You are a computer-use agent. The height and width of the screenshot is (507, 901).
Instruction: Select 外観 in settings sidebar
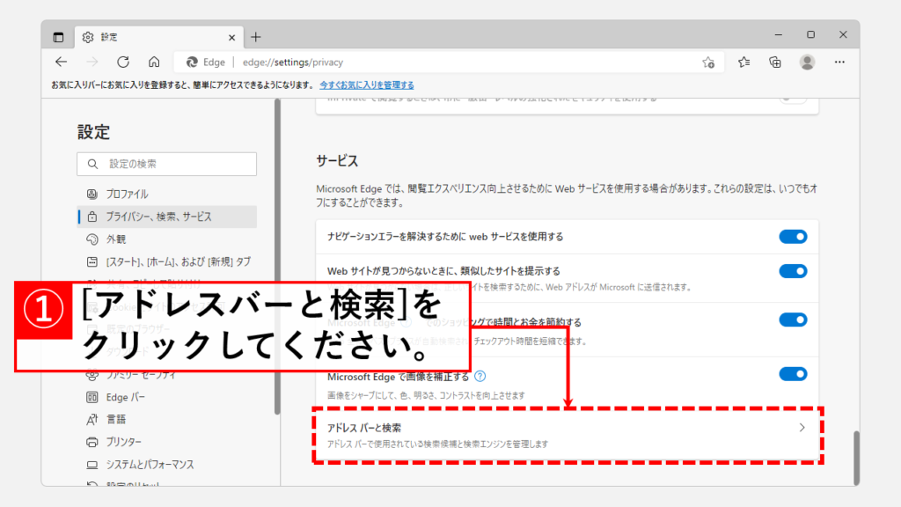point(116,239)
